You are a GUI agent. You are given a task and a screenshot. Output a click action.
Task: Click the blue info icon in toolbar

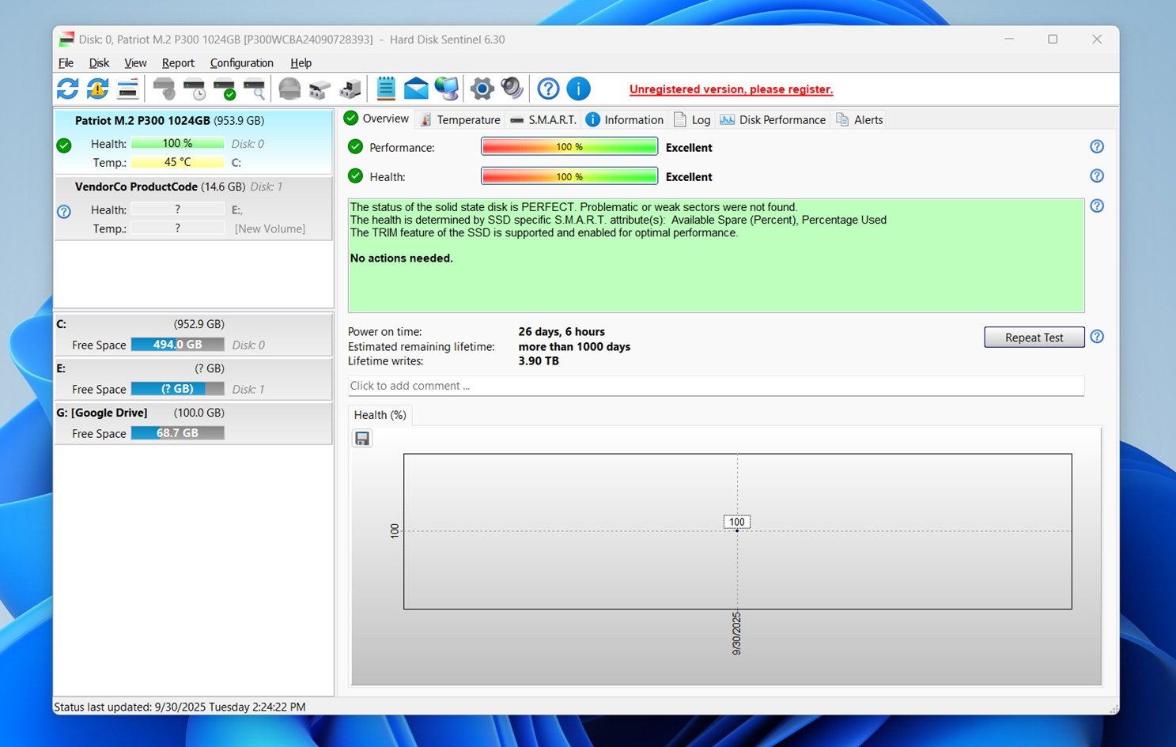pos(578,89)
